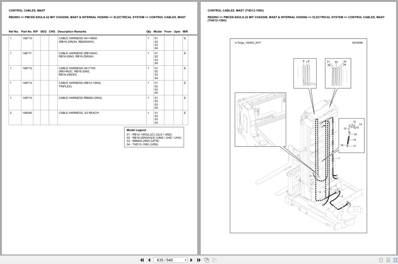
Task: Click the go forward view icon
Action: tap(214, 260)
